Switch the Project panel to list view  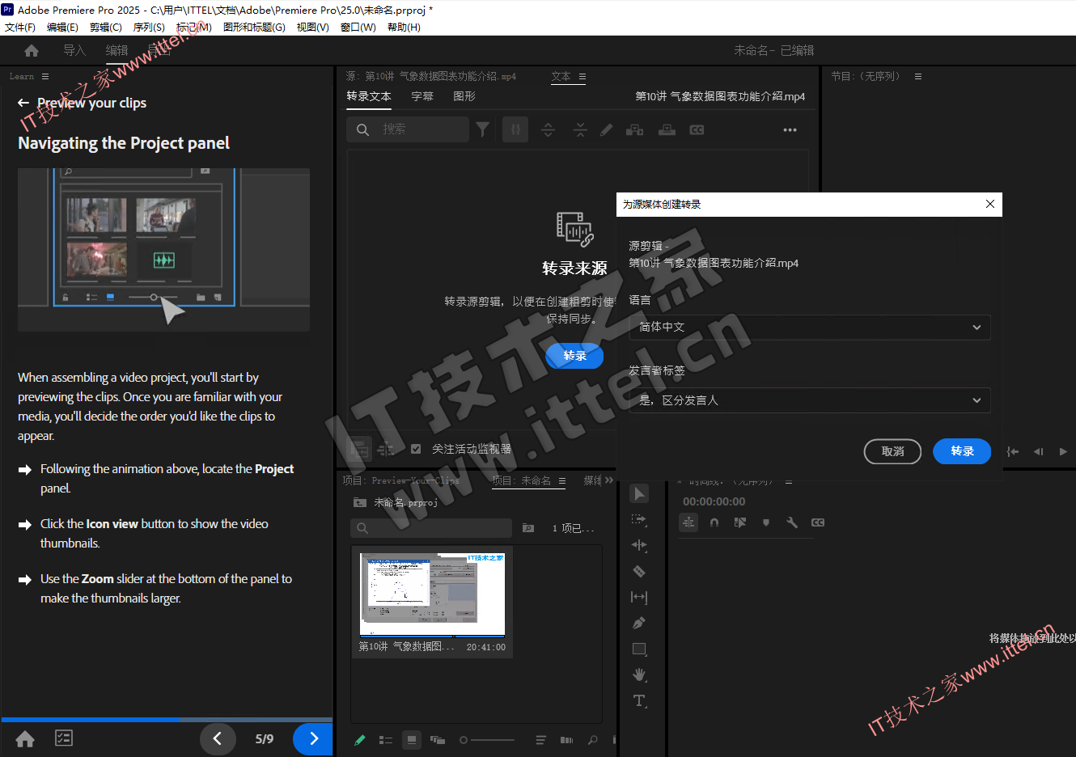386,740
